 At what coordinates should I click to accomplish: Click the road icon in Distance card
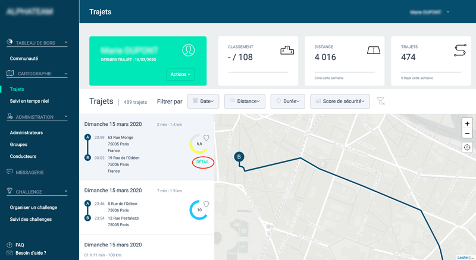coord(373,51)
